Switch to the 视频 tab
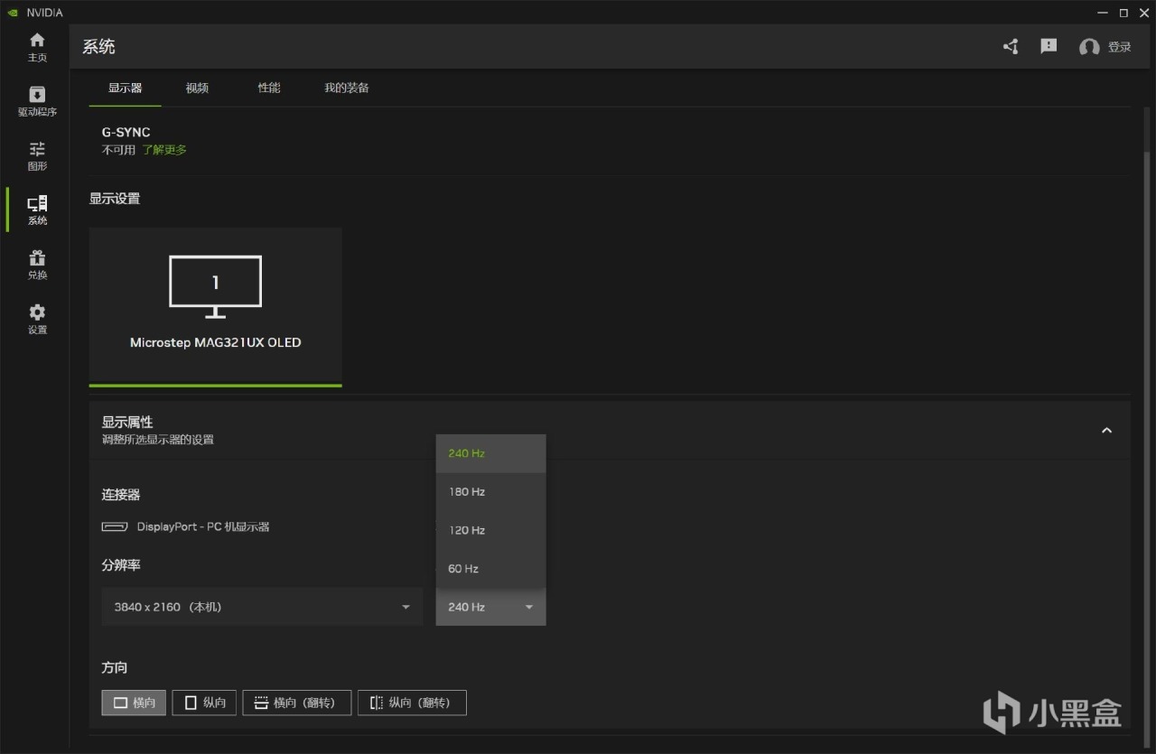Screen dimensions: 1156x754 [197, 88]
